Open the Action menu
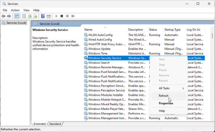Image resolution: width=215 pixels, height=132 pixels. (x=15, y=10)
